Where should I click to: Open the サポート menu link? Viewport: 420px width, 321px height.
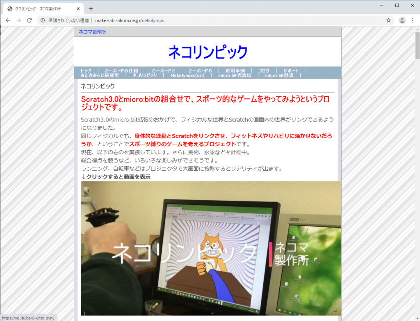tap(291, 70)
